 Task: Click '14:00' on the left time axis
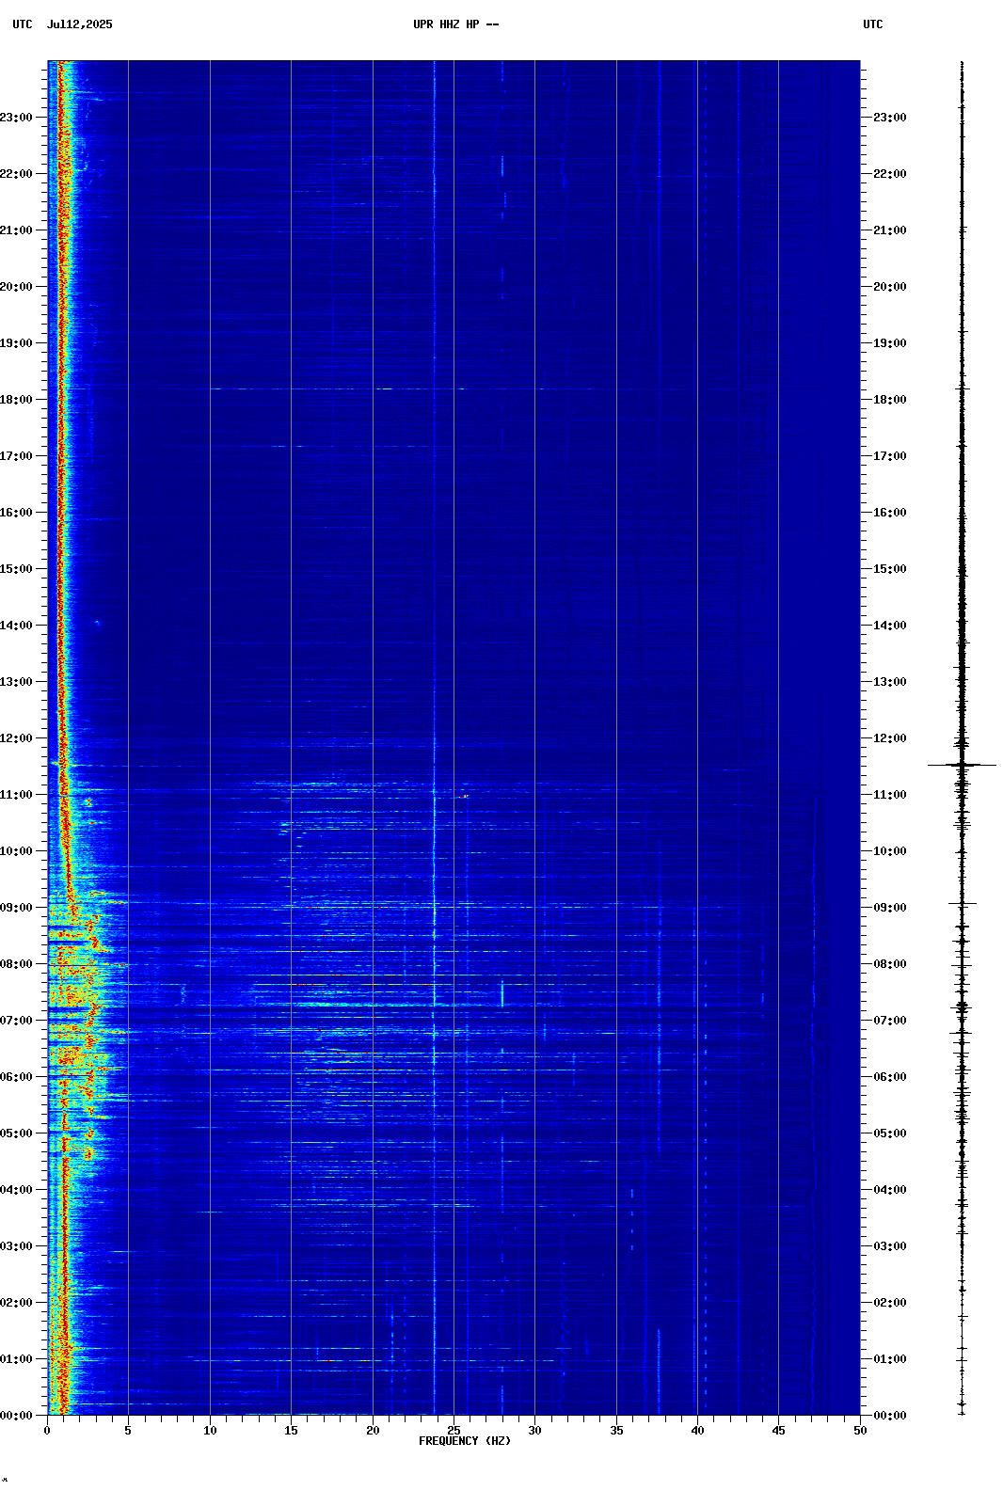(x=16, y=626)
